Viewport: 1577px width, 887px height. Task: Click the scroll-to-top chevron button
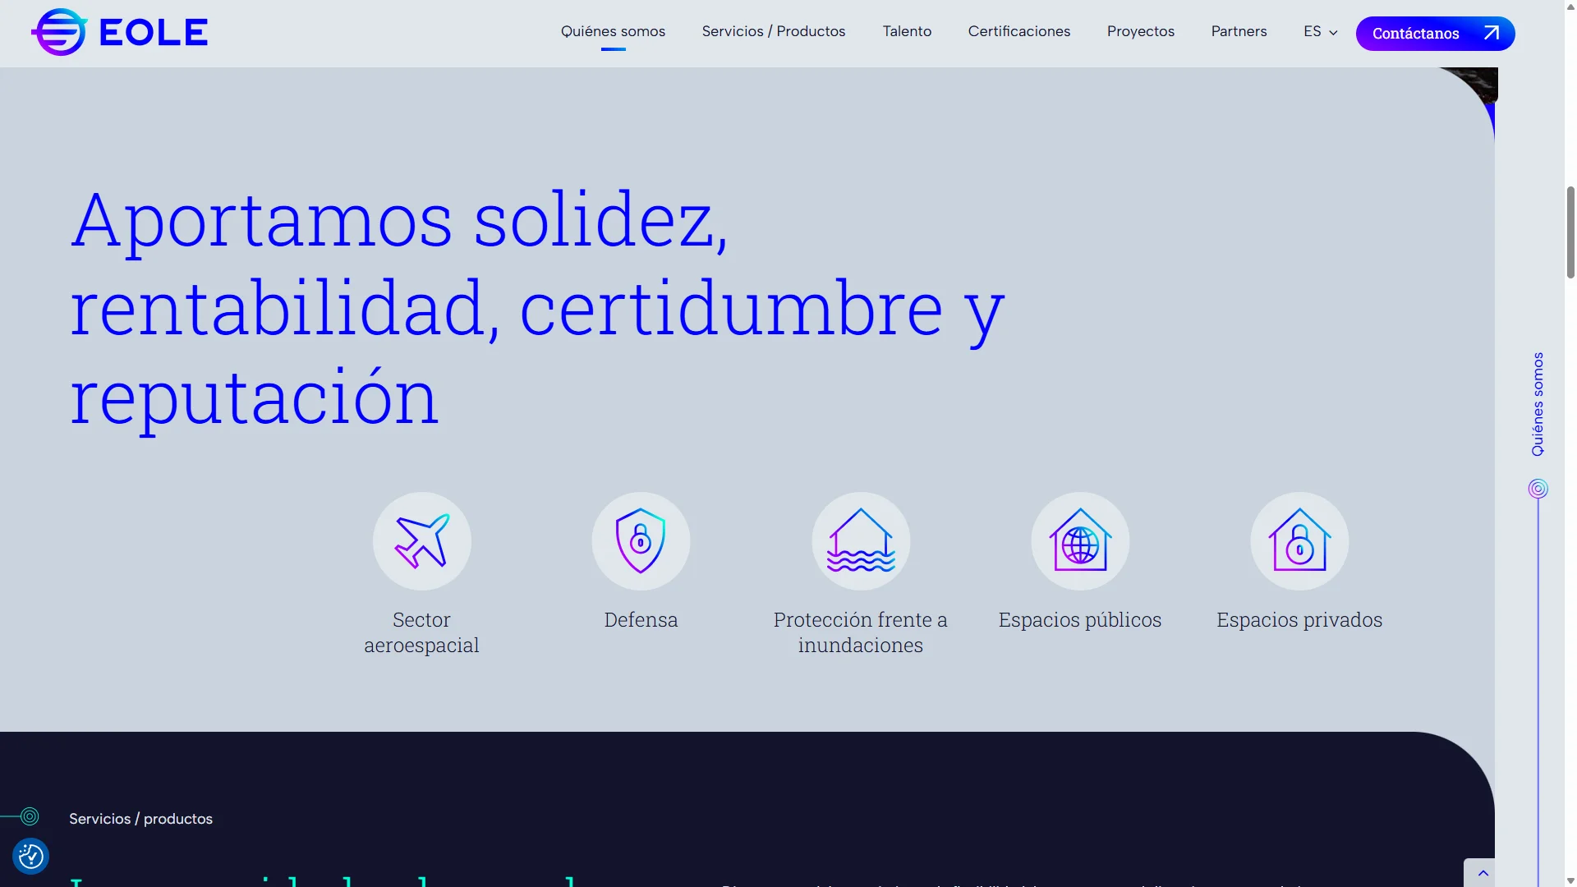[1483, 873]
